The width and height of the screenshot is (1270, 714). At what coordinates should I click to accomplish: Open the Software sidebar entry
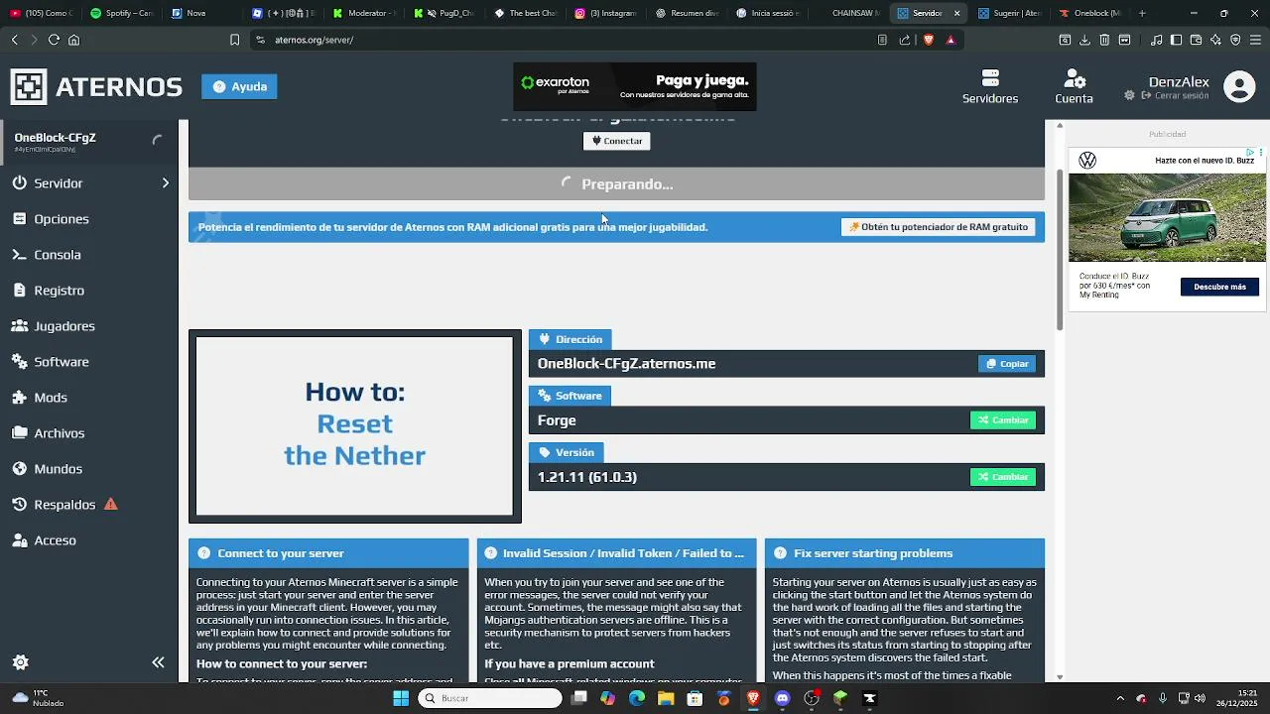point(89,362)
